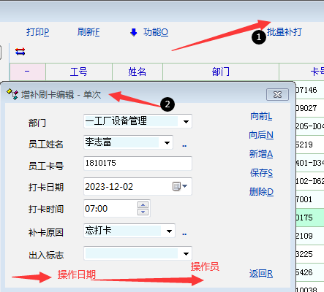
Task: Click the 工号 column header
Action: [x=79, y=72]
